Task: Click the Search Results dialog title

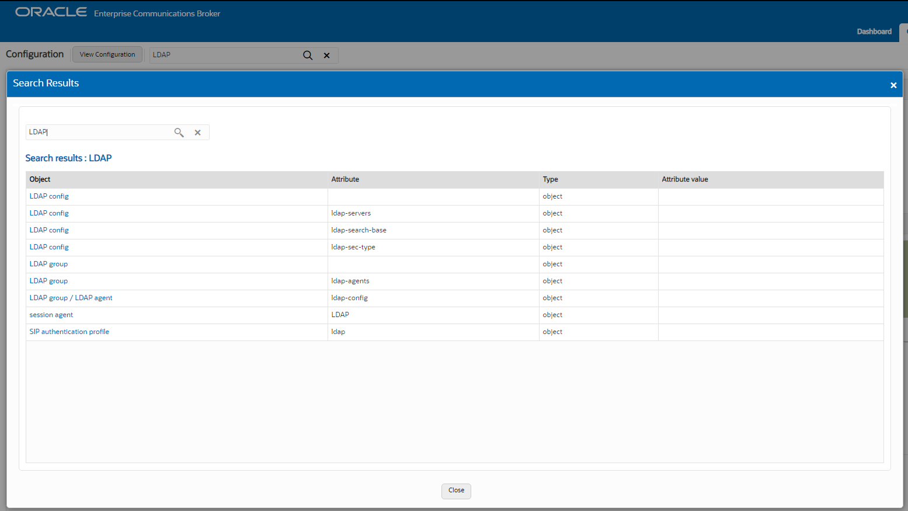Action: [46, 83]
